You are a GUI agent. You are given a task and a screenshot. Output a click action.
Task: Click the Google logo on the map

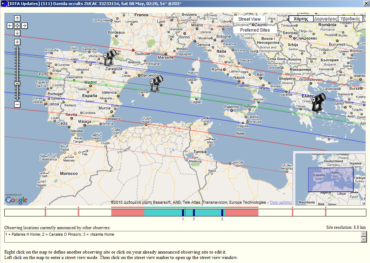coord(16,200)
